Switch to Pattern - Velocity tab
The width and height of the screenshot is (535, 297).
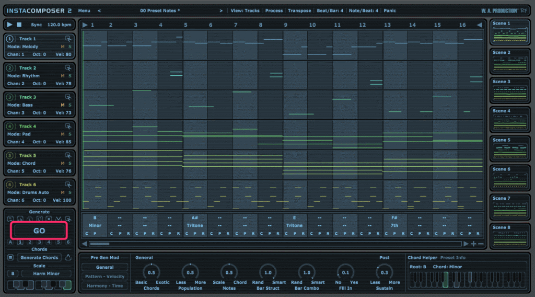click(104, 277)
